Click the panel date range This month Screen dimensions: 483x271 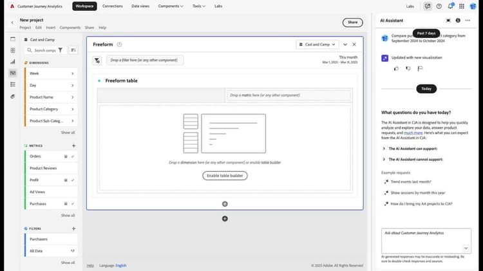pyautogui.click(x=340, y=60)
